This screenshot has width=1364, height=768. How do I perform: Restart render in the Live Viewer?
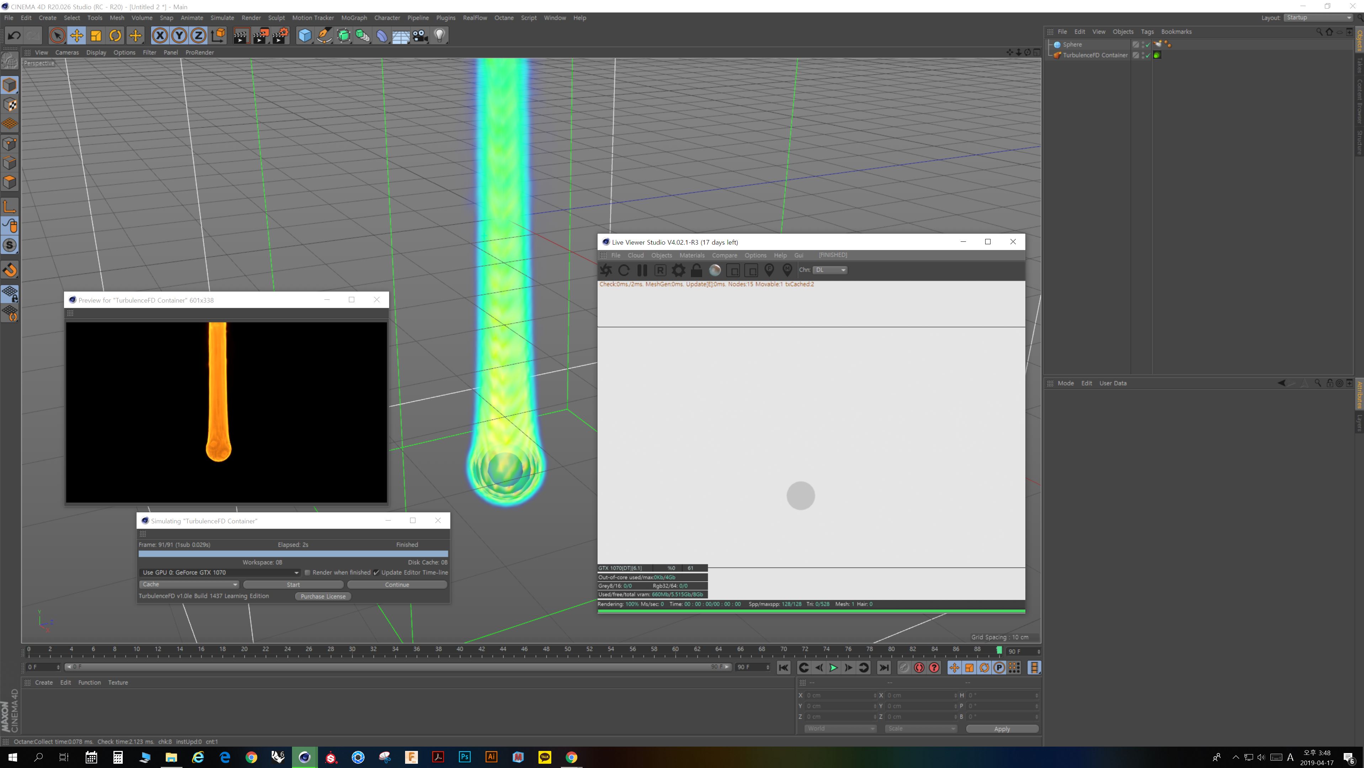pyautogui.click(x=624, y=271)
